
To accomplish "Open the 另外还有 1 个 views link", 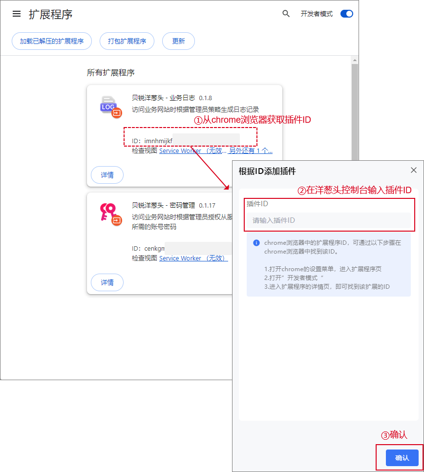I will (x=251, y=151).
